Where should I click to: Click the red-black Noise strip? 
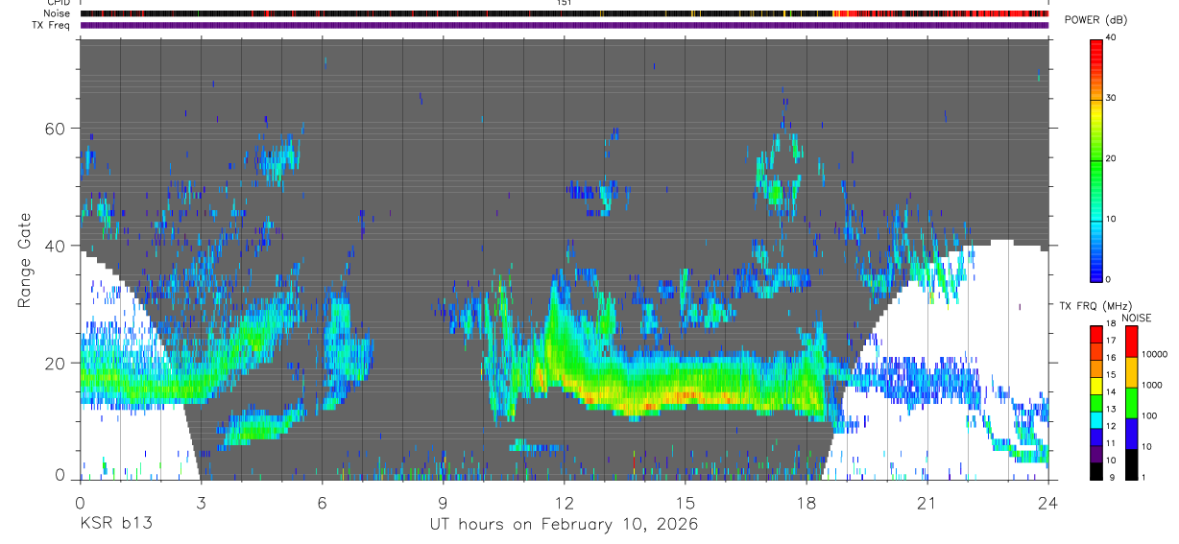coord(565,14)
